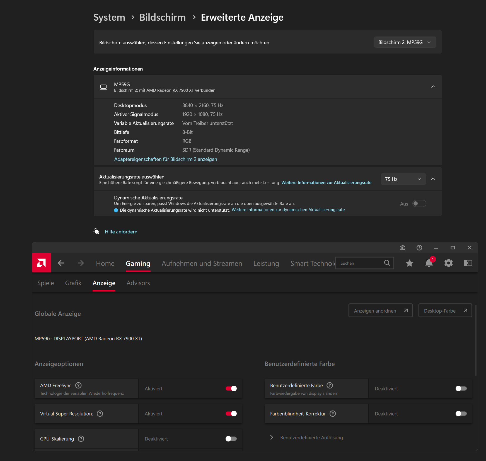The height and width of the screenshot is (461, 486).
Task: Toggle Dynamische Aktualisierungsrate switch
Action: [419, 204]
